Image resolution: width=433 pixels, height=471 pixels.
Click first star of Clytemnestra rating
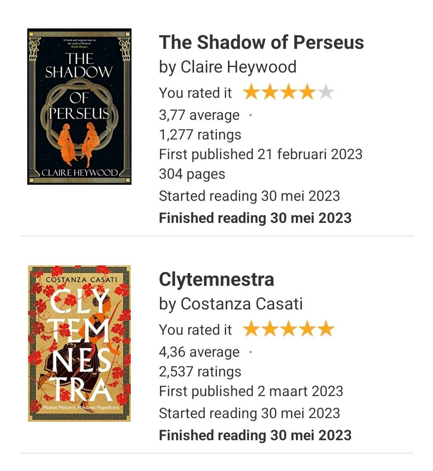(251, 329)
